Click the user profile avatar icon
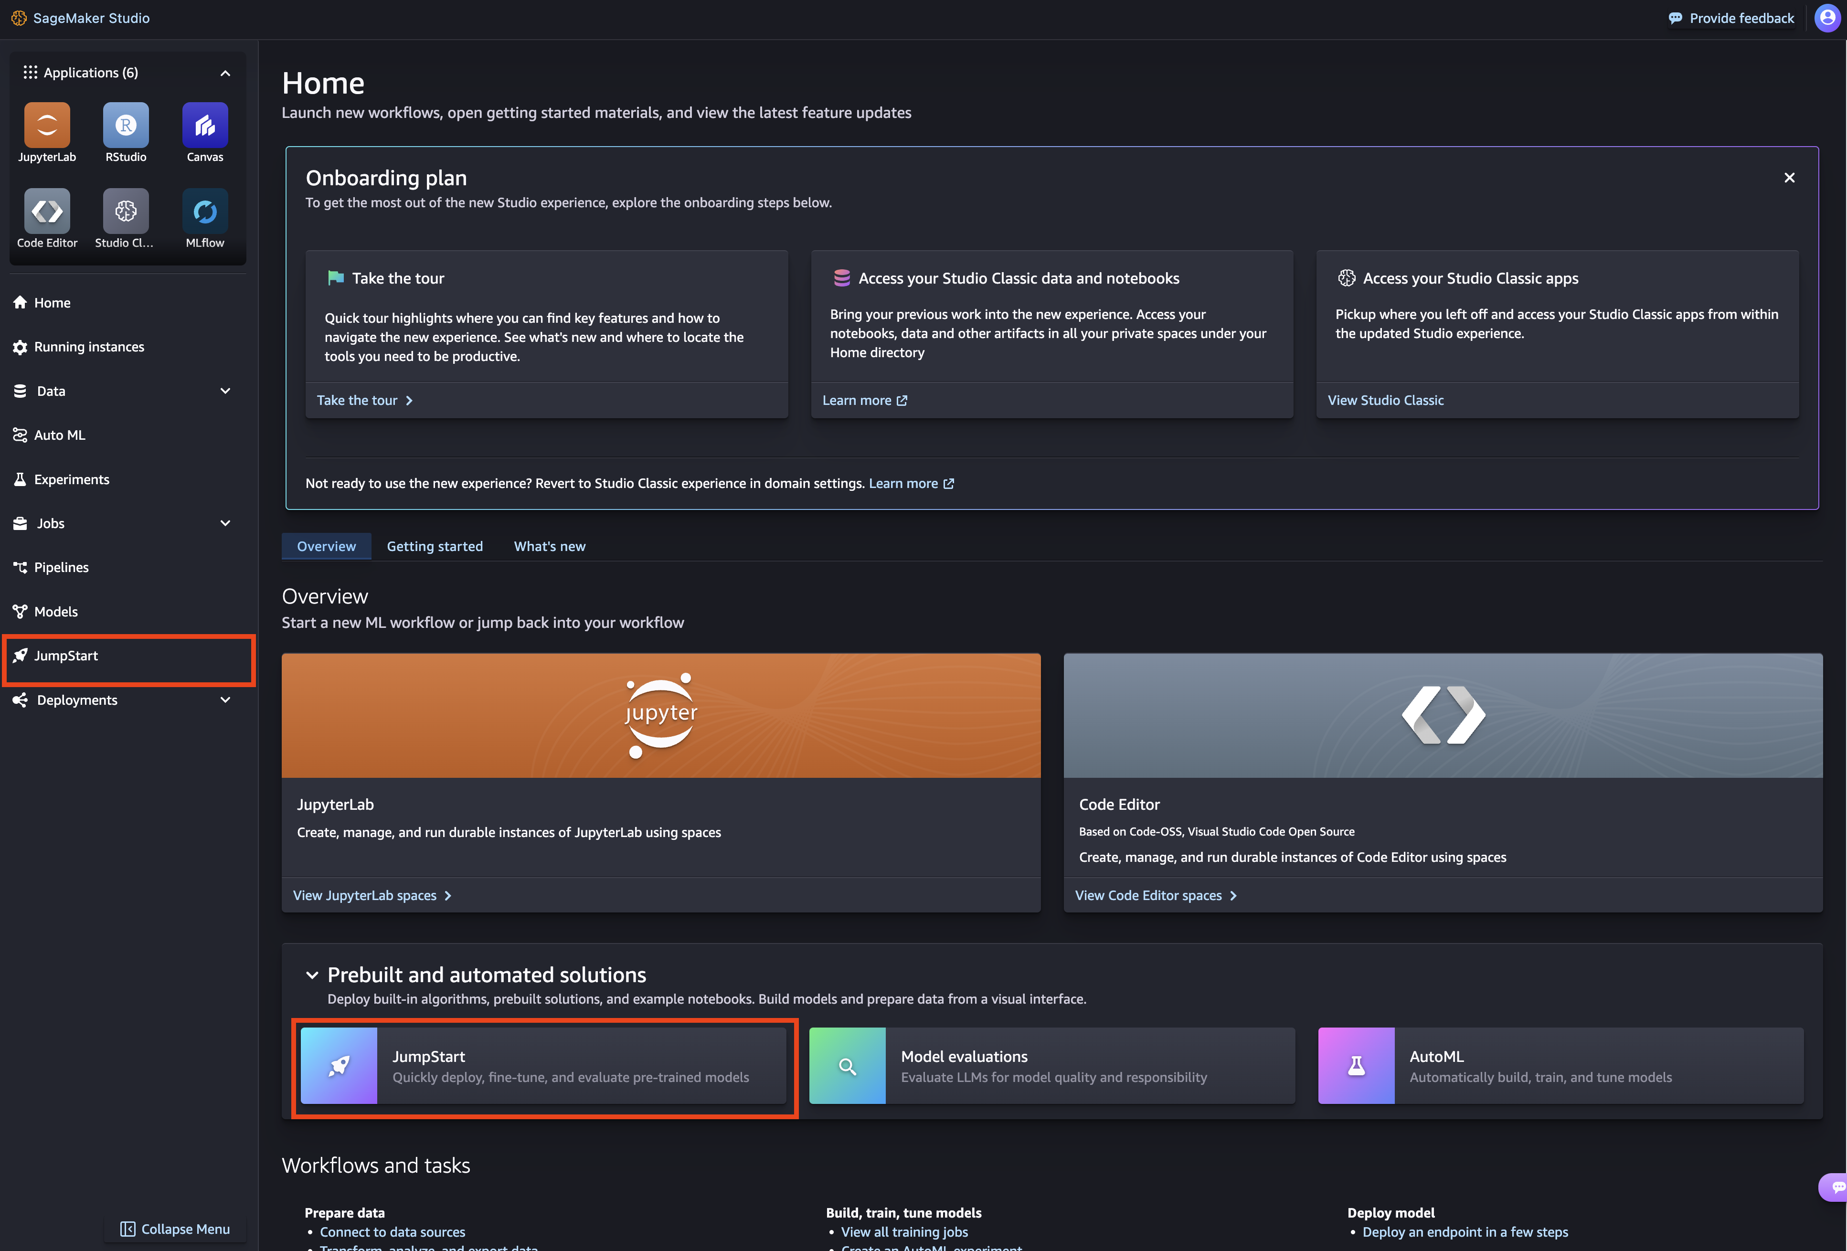Image resolution: width=1847 pixels, height=1251 pixels. click(1827, 18)
